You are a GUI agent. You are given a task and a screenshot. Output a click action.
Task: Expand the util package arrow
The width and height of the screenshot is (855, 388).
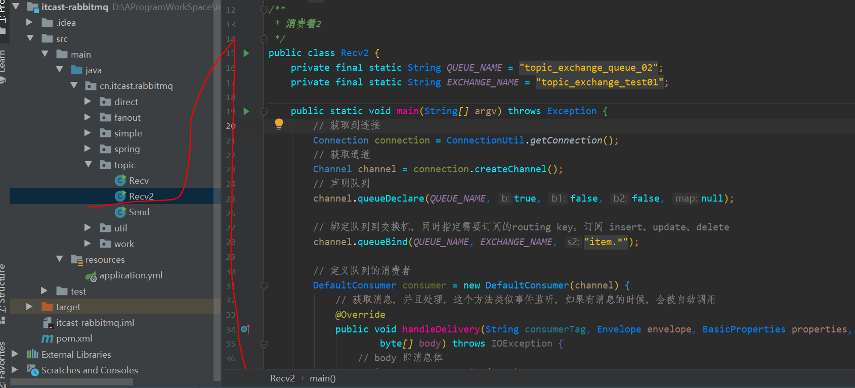coord(88,228)
